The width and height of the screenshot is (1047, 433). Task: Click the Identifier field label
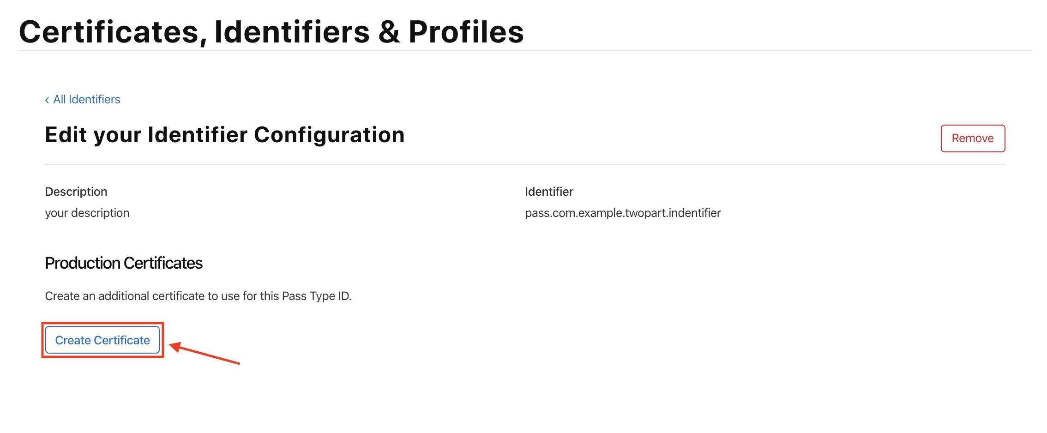[x=549, y=192]
